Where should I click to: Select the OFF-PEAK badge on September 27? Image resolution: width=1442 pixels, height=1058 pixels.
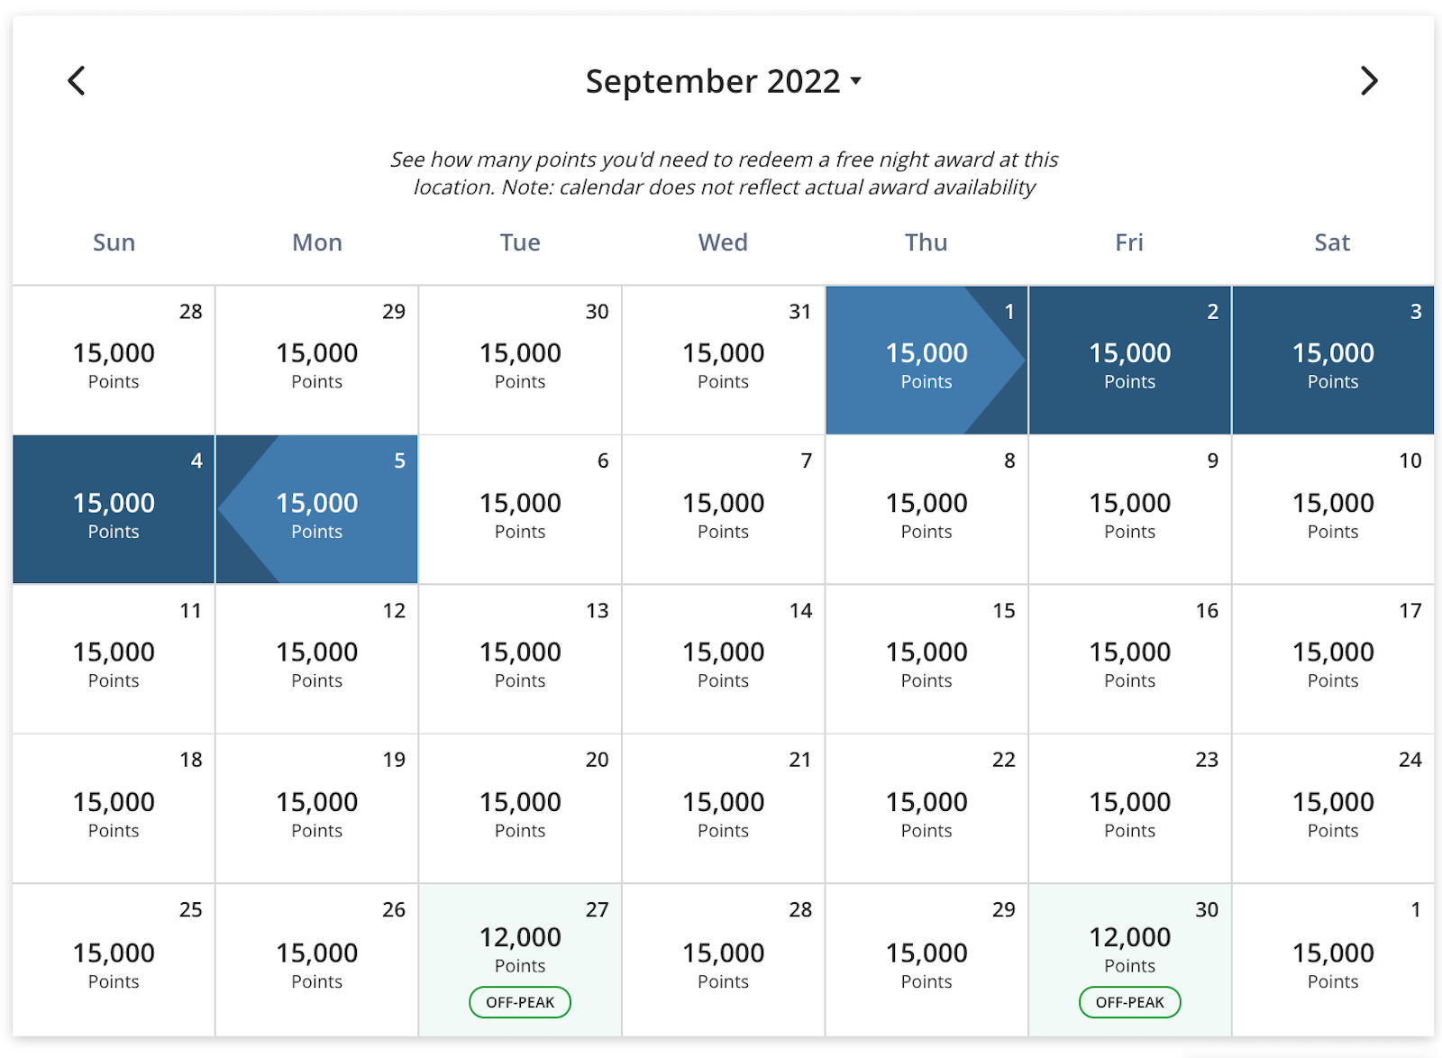(519, 1001)
